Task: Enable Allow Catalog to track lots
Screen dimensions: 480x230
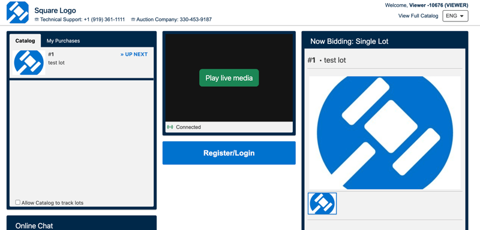Action: [18, 202]
